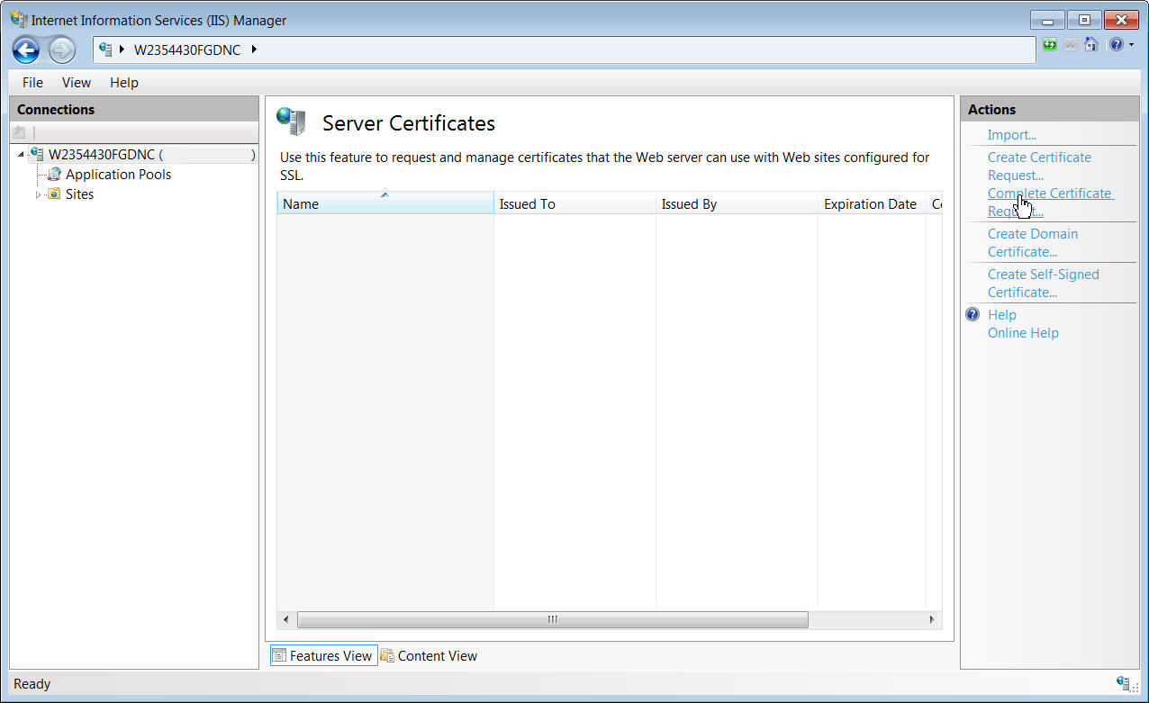Click the Help question mark in top toolbar
This screenshot has width=1149, height=703.
[1116, 44]
